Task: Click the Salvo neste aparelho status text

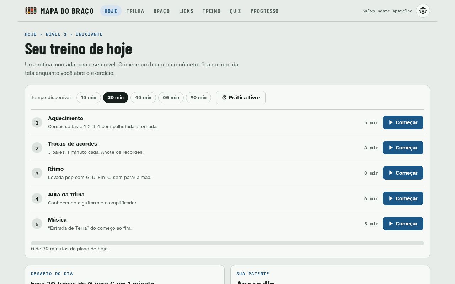Action: (387, 11)
